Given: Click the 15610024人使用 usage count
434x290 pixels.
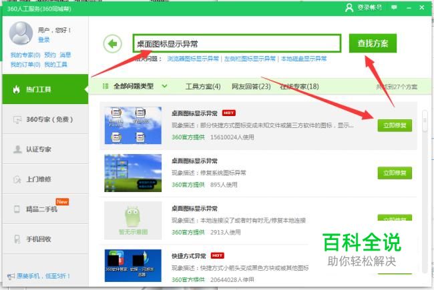Looking at the screenshot, I should [x=232, y=137].
